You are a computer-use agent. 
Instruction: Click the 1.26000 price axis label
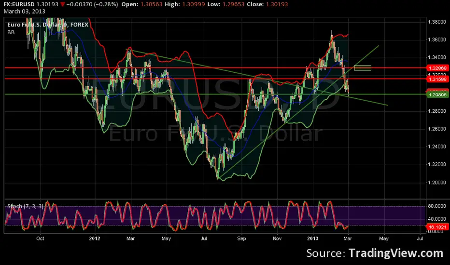click(x=437, y=129)
